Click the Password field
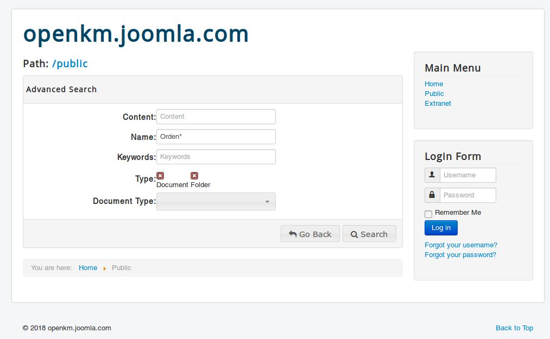 point(468,195)
